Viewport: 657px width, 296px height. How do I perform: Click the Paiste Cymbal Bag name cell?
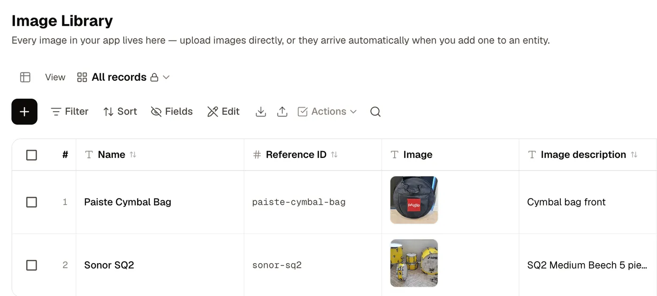coord(160,202)
